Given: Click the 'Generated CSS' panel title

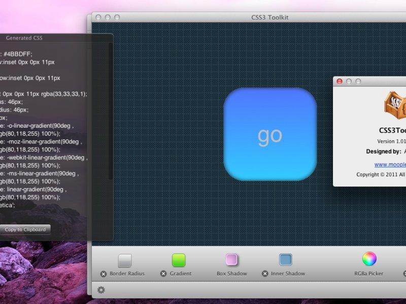Looking at the screenshot, I should 24,38.
